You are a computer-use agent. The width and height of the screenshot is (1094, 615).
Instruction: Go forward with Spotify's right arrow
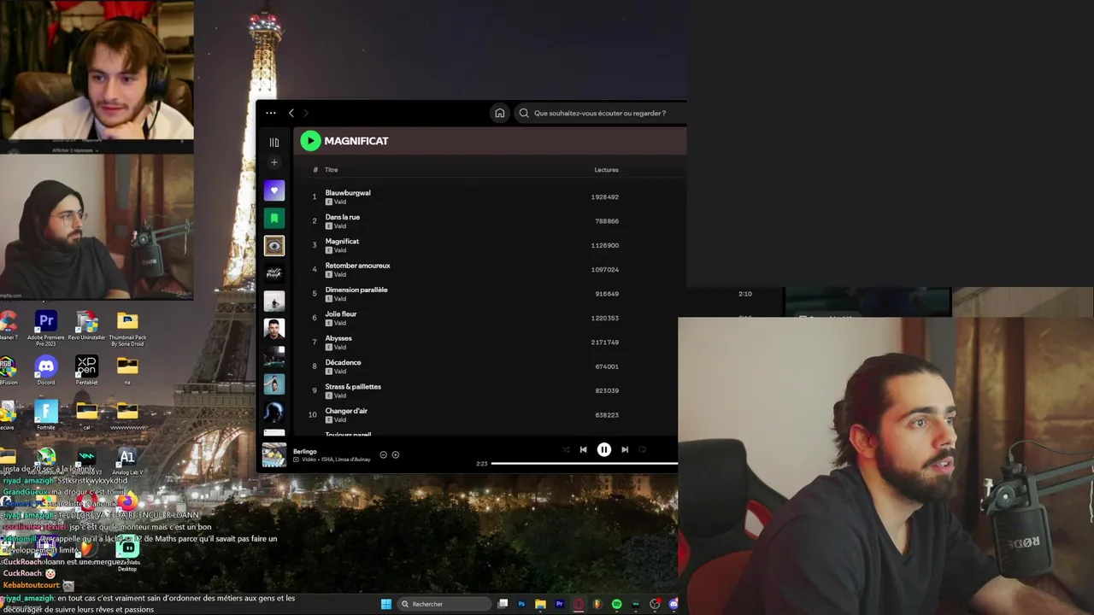(x=306, y=113)
